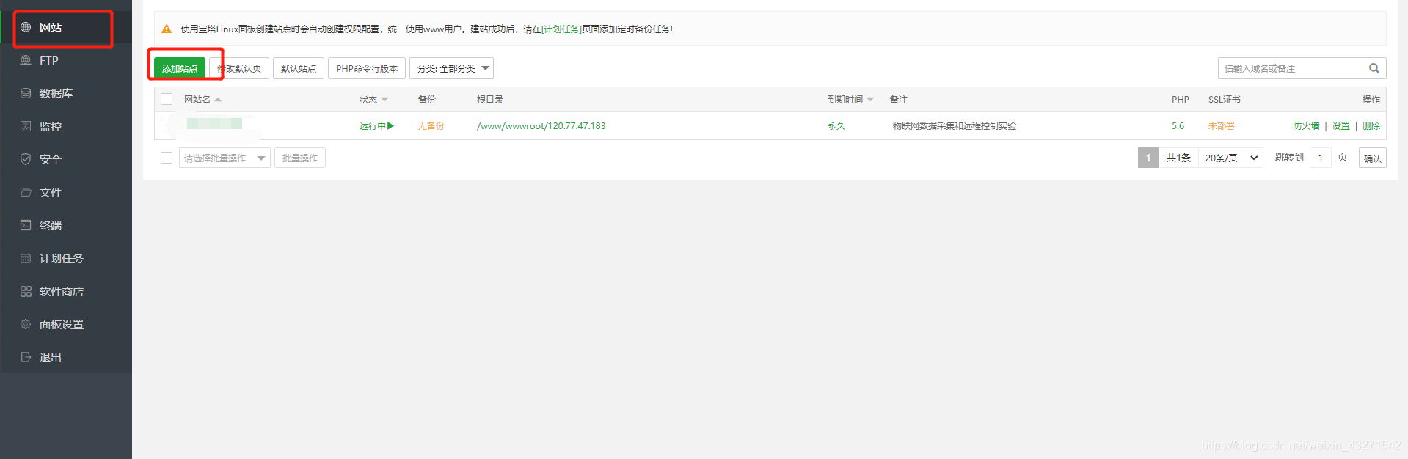Click the calendar icon for 计划任务 in sidebar

26,258
